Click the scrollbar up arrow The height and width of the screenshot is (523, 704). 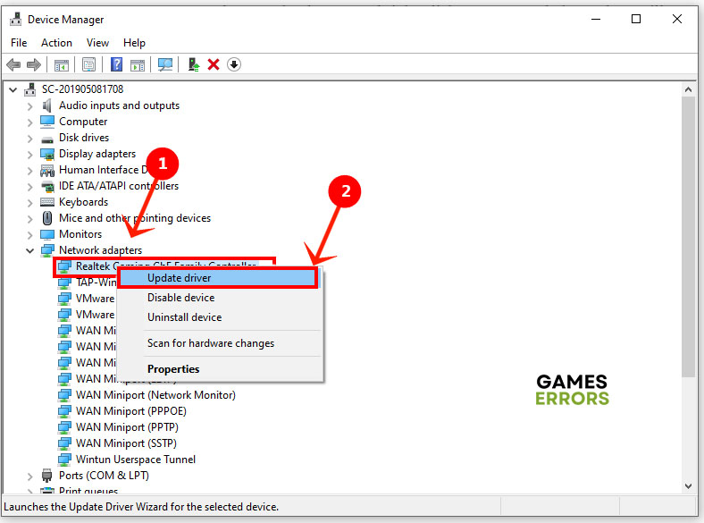(688, 89)
